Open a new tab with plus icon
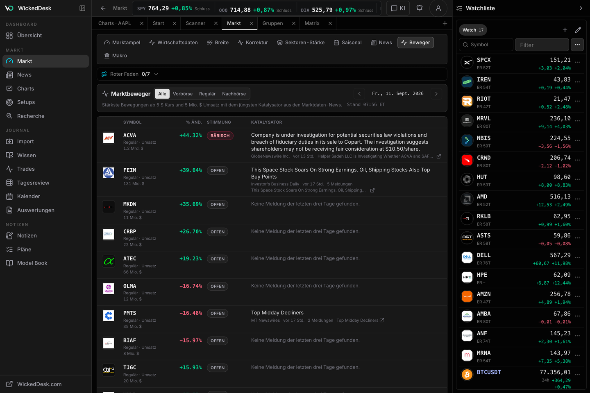Viewport: 590px width, 393px height. pos(445,23)
